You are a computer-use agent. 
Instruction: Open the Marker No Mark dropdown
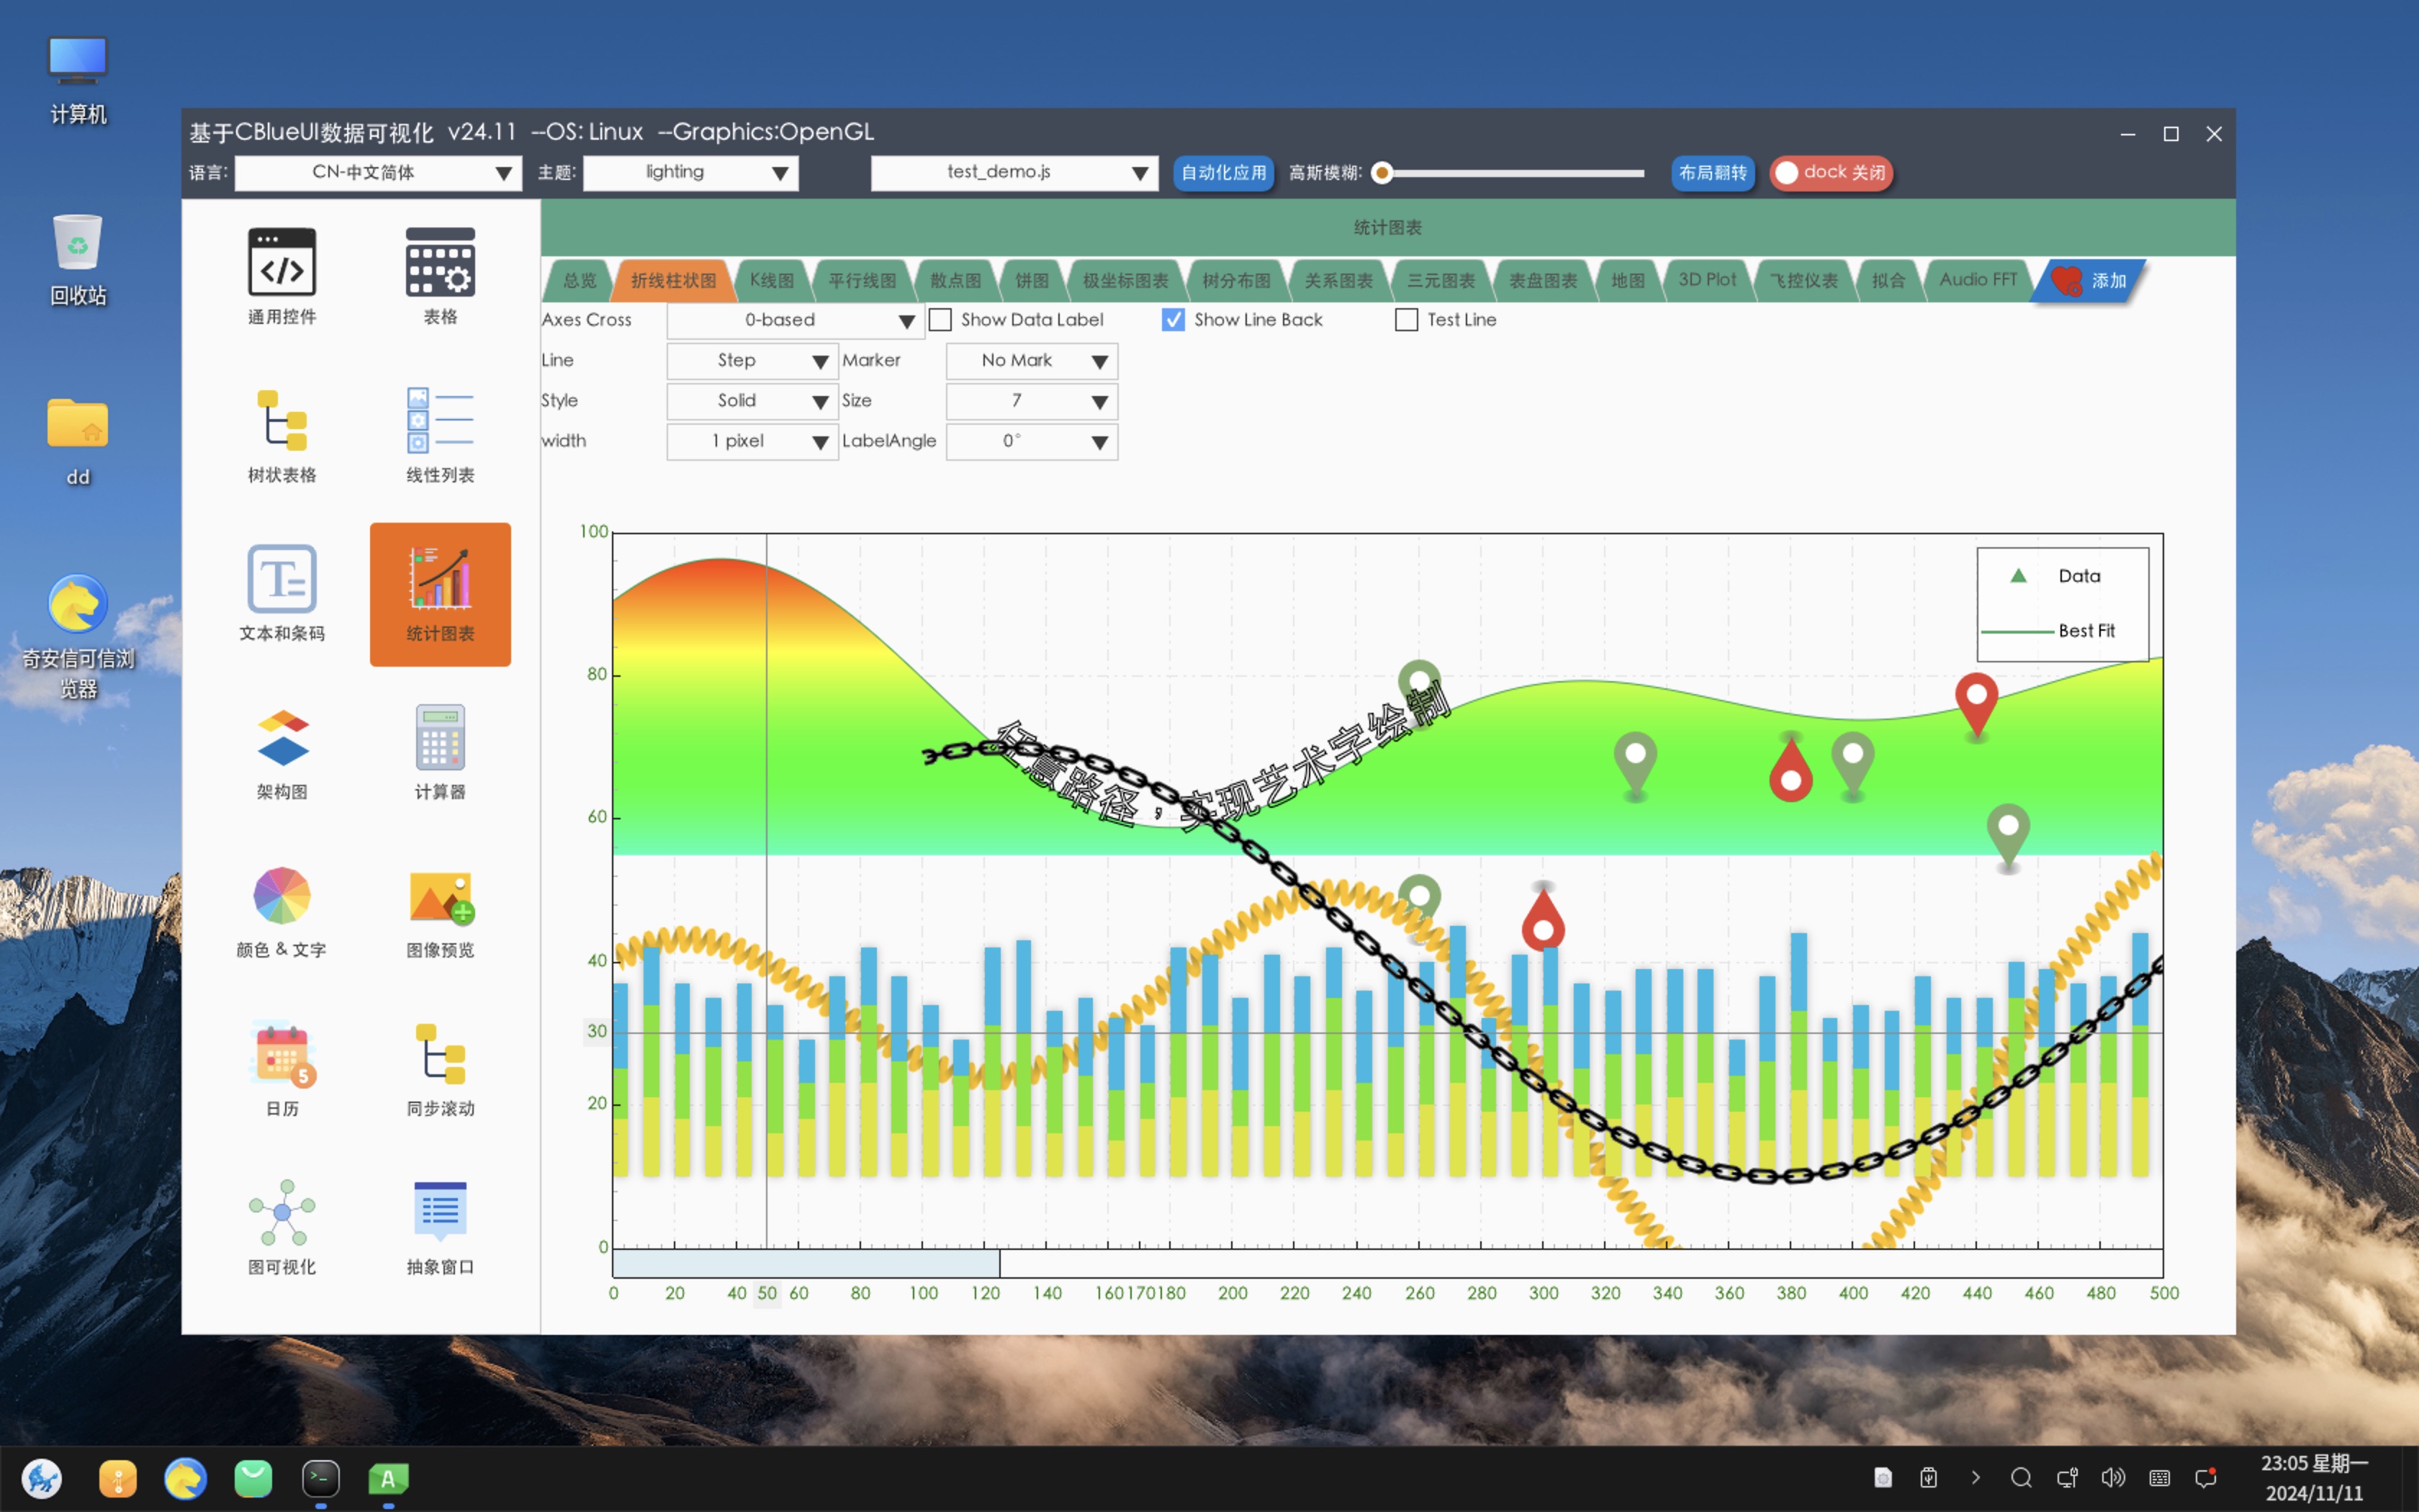click(x=1032, y=361)
